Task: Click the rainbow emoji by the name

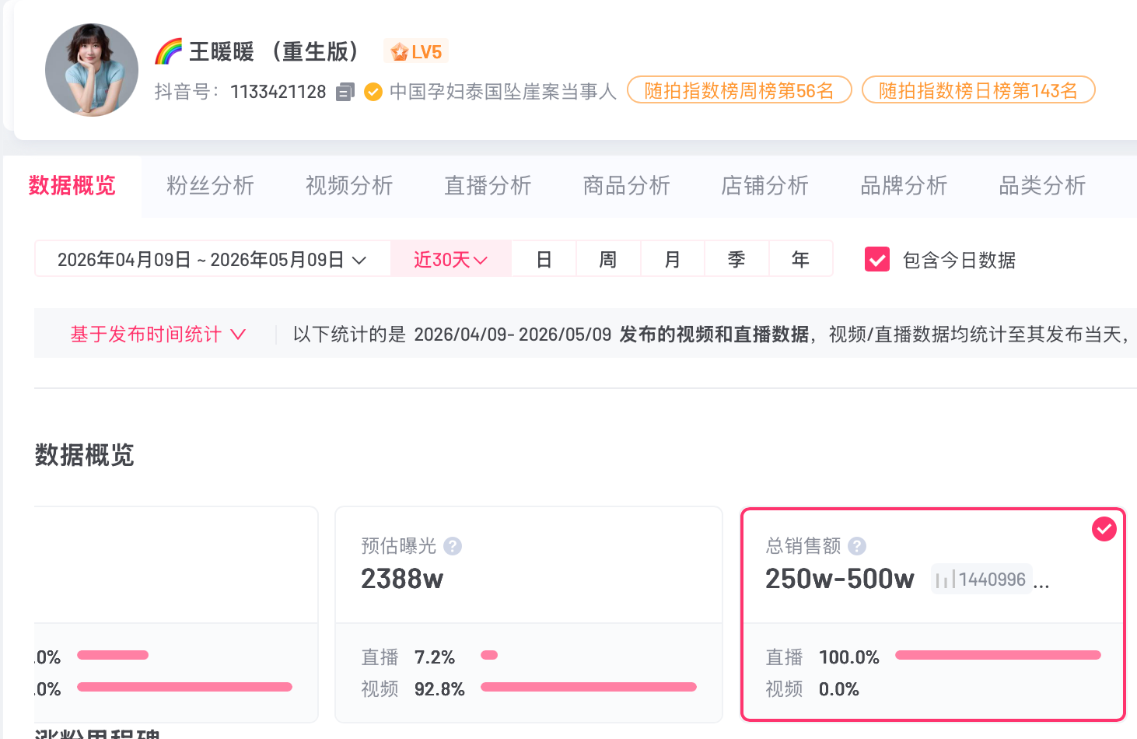Action: pos(169,51)
